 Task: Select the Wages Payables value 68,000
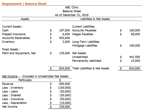pos(135,34)
